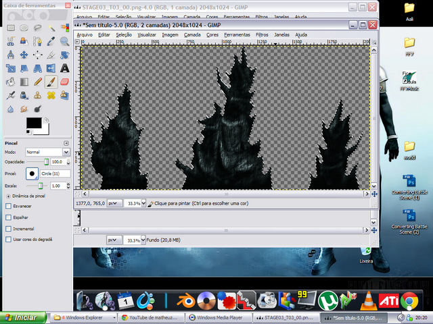The width and height of the screenshot is (433, 324).
Task: Select the Color Picker eyedropper tool
Action: click(51, 41)
